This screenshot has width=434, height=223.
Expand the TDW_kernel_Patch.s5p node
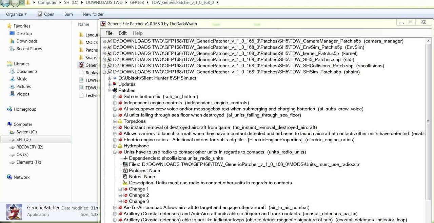pyautogui.click(x=104, y=53)
